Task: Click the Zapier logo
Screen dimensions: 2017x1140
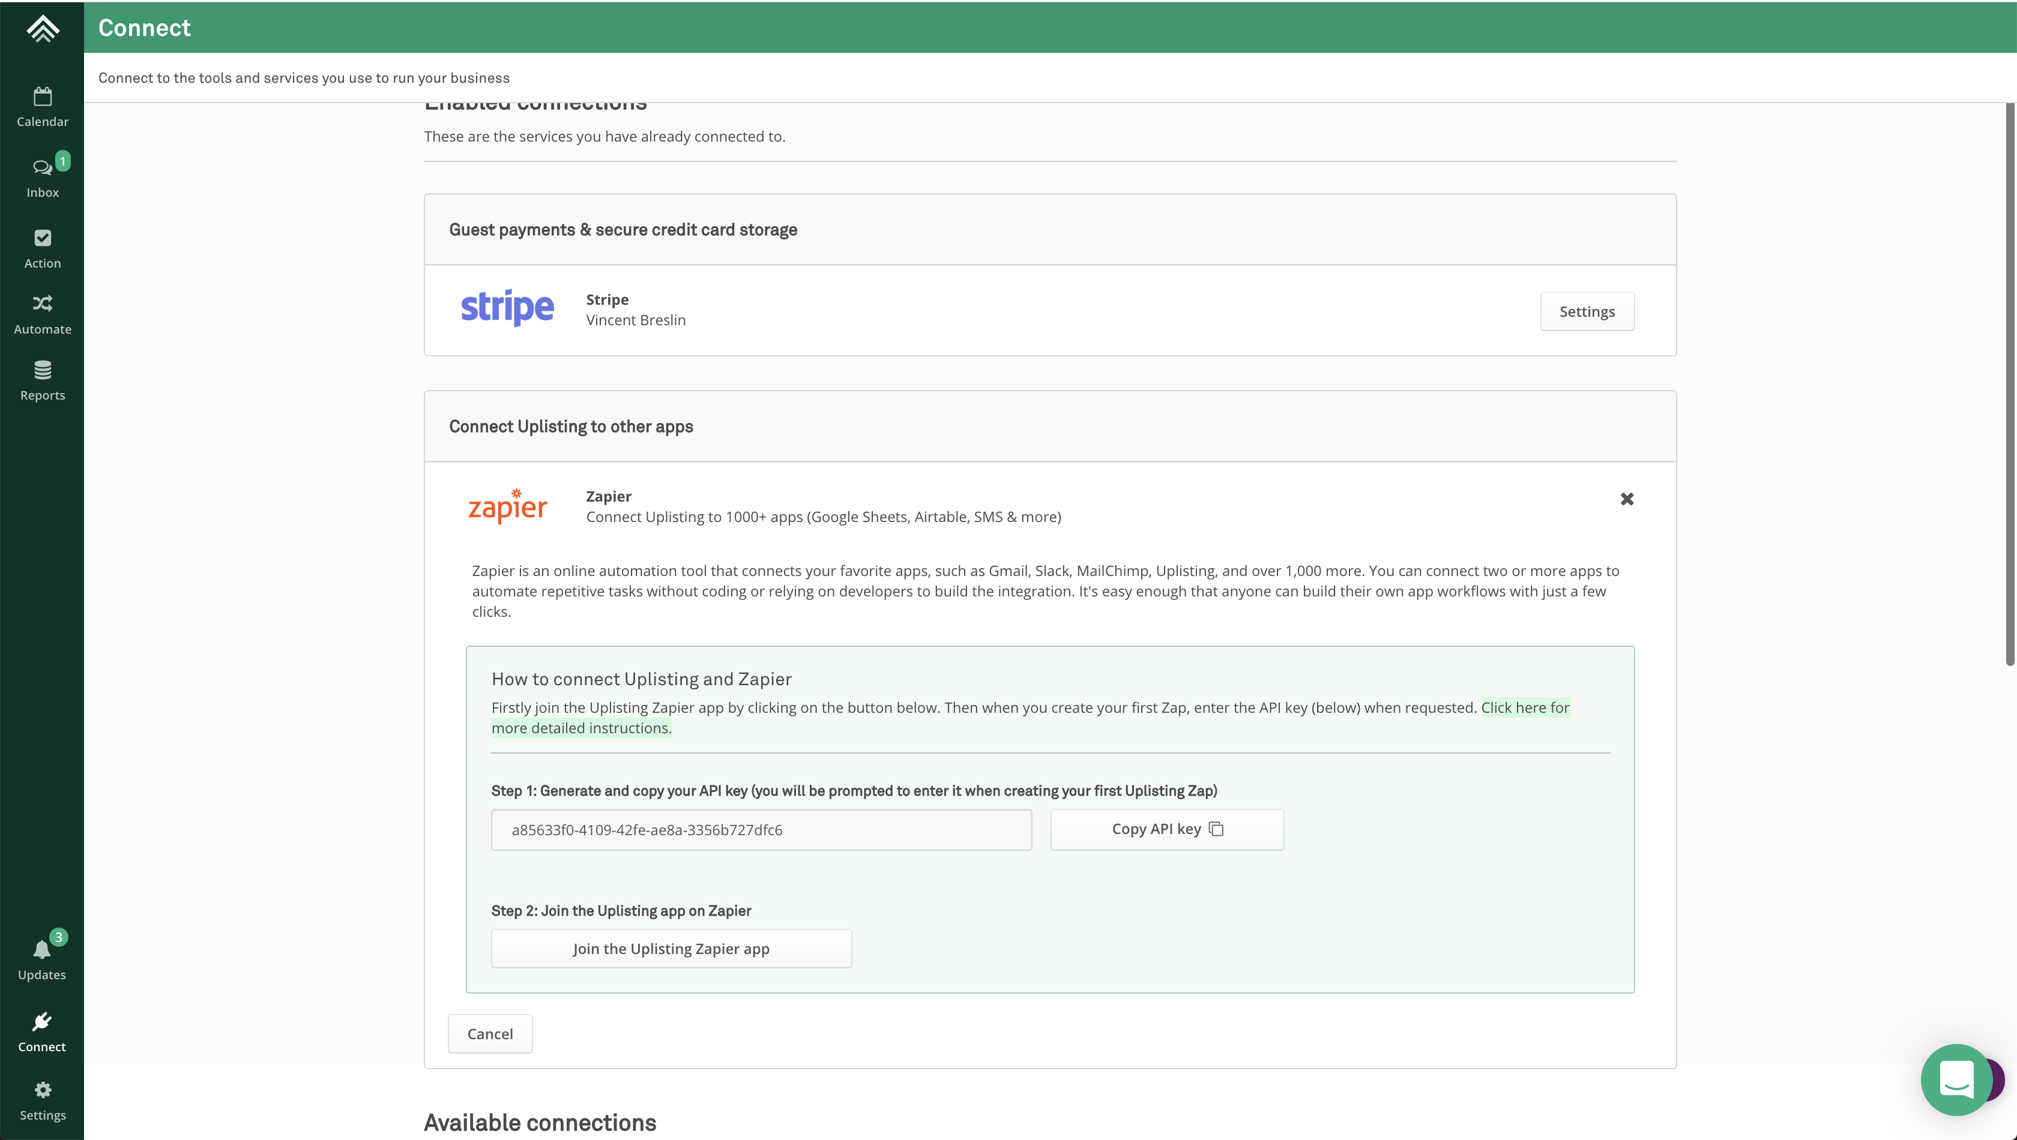Action: 508,506
